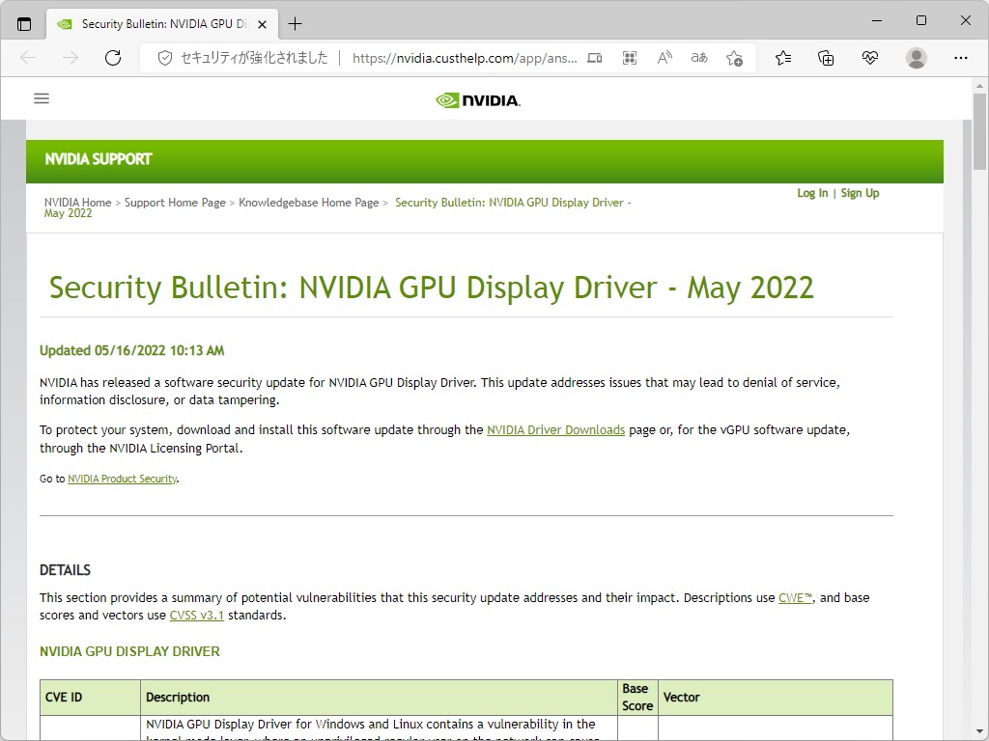The height and width of the screenshot is (741, 989).
Task: Go back to the previous page
Action: 28,58
